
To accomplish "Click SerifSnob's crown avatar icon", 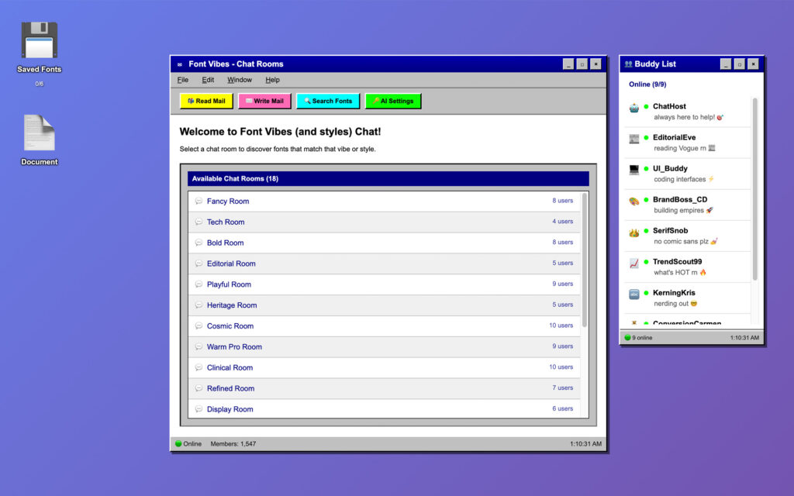I will 634,232.
